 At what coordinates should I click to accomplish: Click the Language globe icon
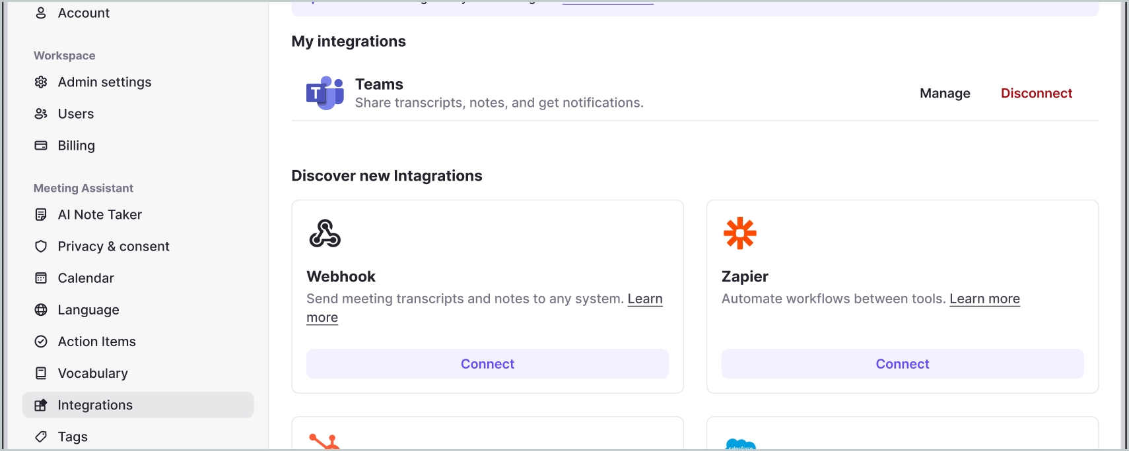[x=41, y=310]
